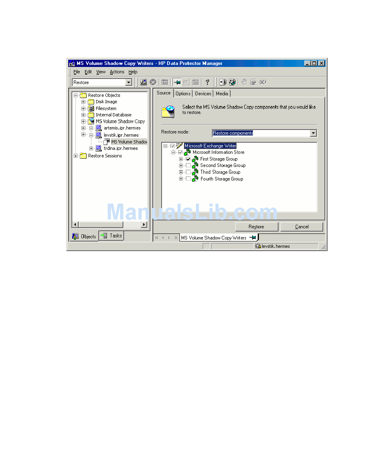The image size is (379, 467).
Task: Switch to the Options tab
Action: (x=183, y=94)
